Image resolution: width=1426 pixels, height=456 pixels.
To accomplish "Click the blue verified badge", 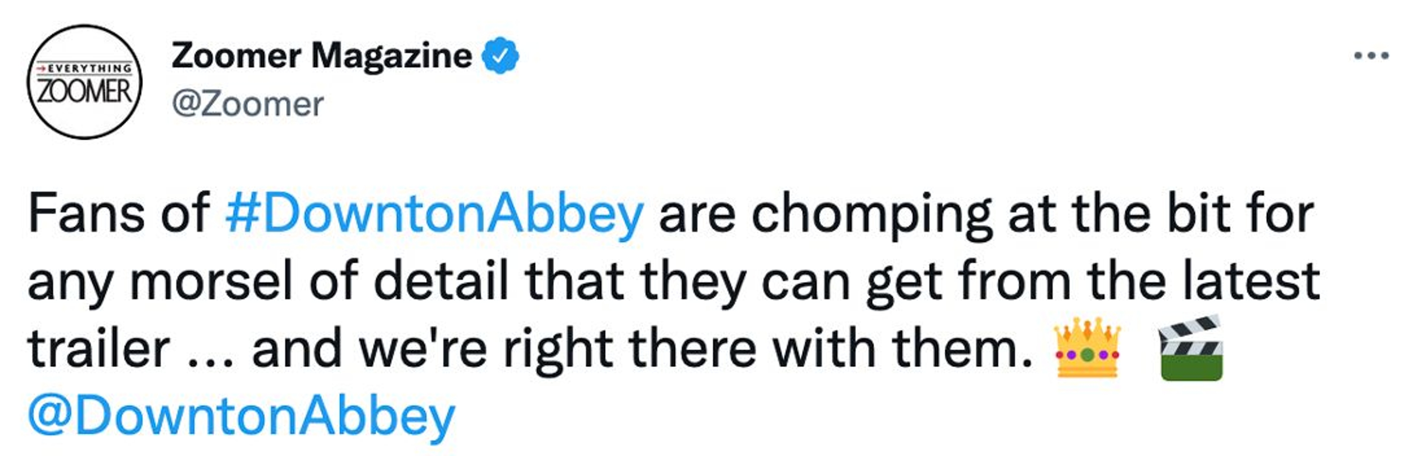I will [501, 55].
